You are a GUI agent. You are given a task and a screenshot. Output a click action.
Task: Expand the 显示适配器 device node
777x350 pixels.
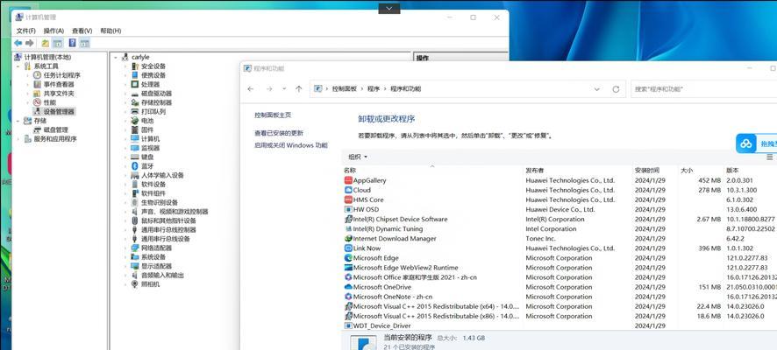[125, 266]
